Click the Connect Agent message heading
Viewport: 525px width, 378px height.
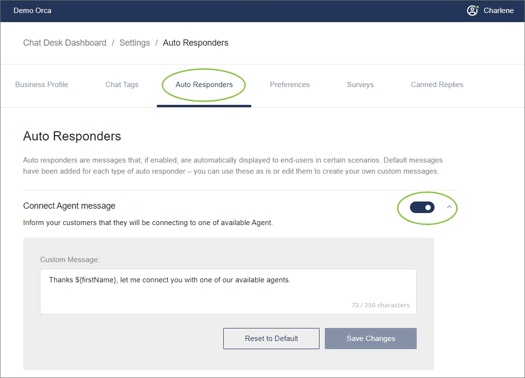[69, 206]
